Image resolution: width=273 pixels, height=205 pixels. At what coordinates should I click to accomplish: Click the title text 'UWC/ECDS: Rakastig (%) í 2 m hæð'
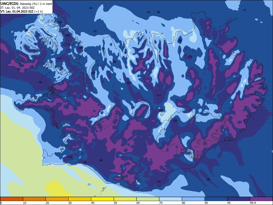coord(26,4)
